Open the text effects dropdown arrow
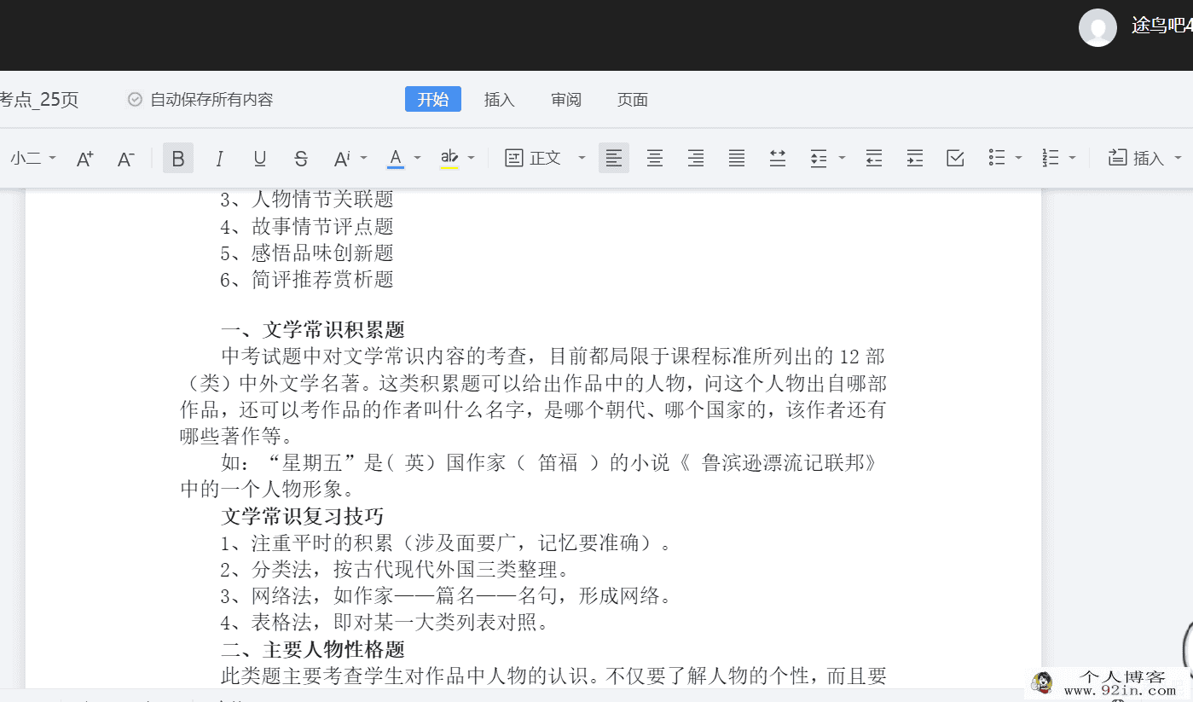The width and height of the screenshot is (1193, 702). point(364,158)
